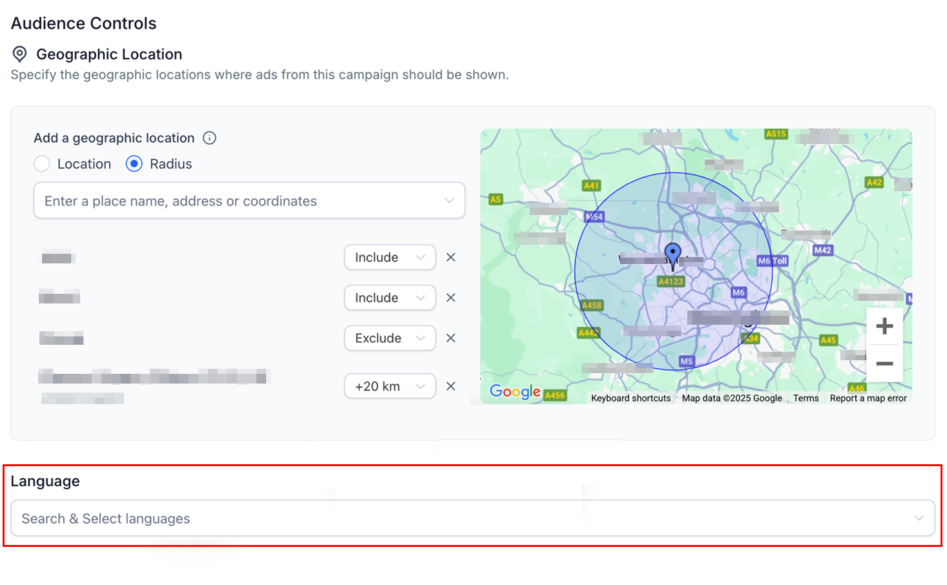Select the Location radio button
The image size is (947, 585).
42,164
